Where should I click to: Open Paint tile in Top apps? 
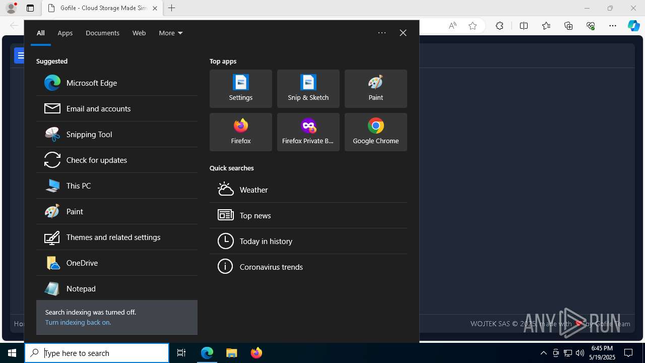coord(376,89)
